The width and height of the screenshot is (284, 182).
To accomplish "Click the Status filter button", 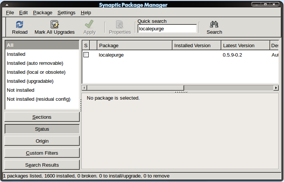I will (42, 129).
